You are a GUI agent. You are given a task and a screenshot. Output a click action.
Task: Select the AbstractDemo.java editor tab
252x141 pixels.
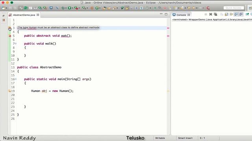[x=24, y=15]
